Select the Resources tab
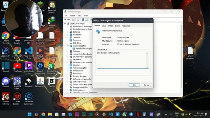This screenshot has width=210, height=118. 126,26
